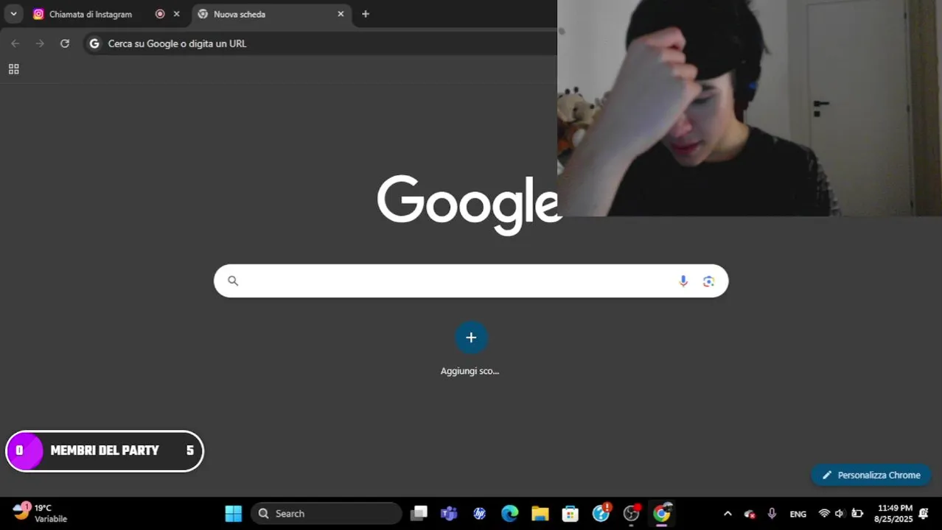The width and height of the screenshot is (942, 530).
Task: Open OBS Studio from taskbar
Action: [x=632, y=513]
